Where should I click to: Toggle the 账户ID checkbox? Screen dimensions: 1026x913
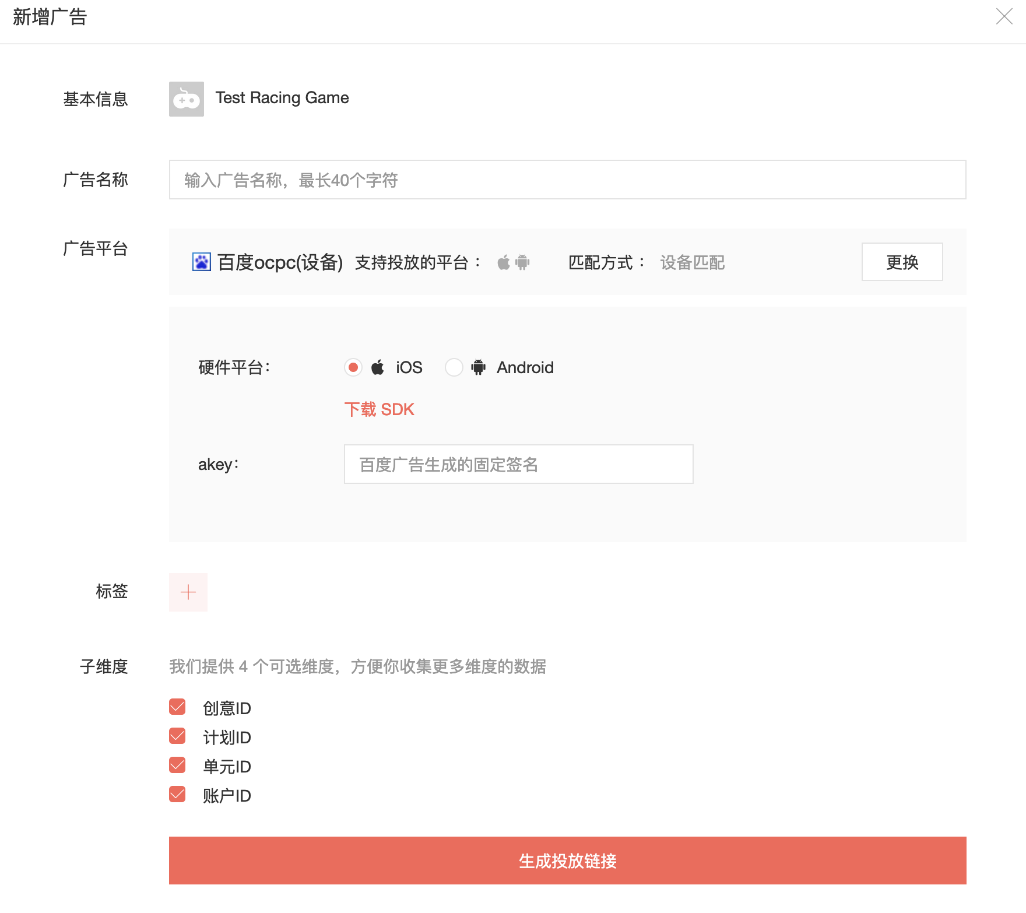[x=177, y=795]
